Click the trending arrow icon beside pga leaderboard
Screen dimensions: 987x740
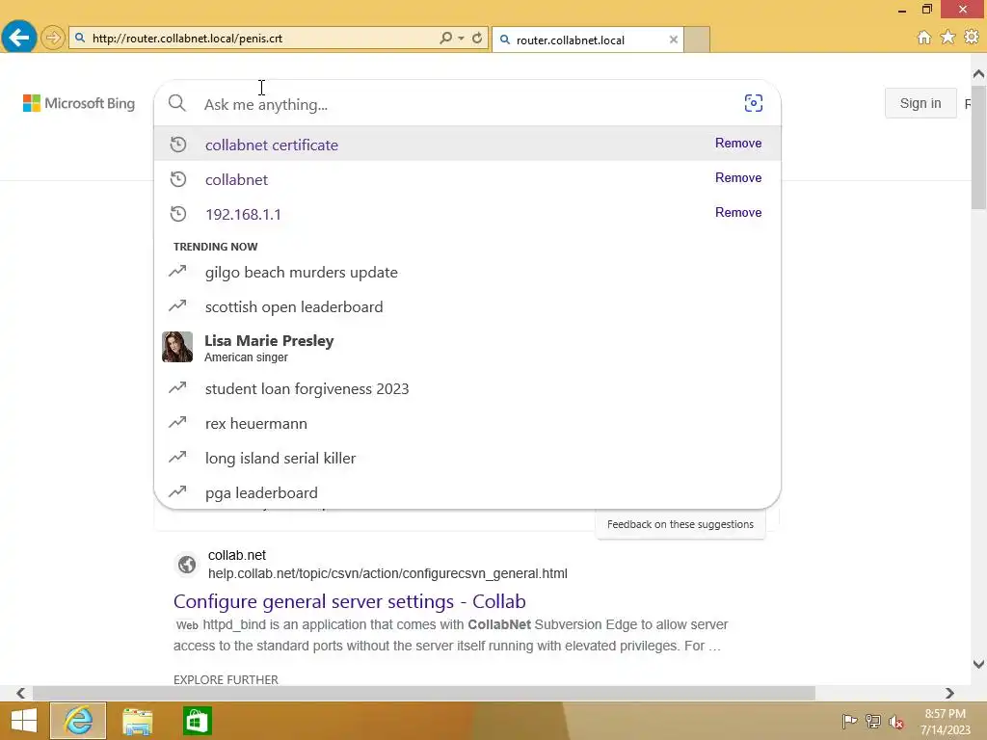(177, 490)
